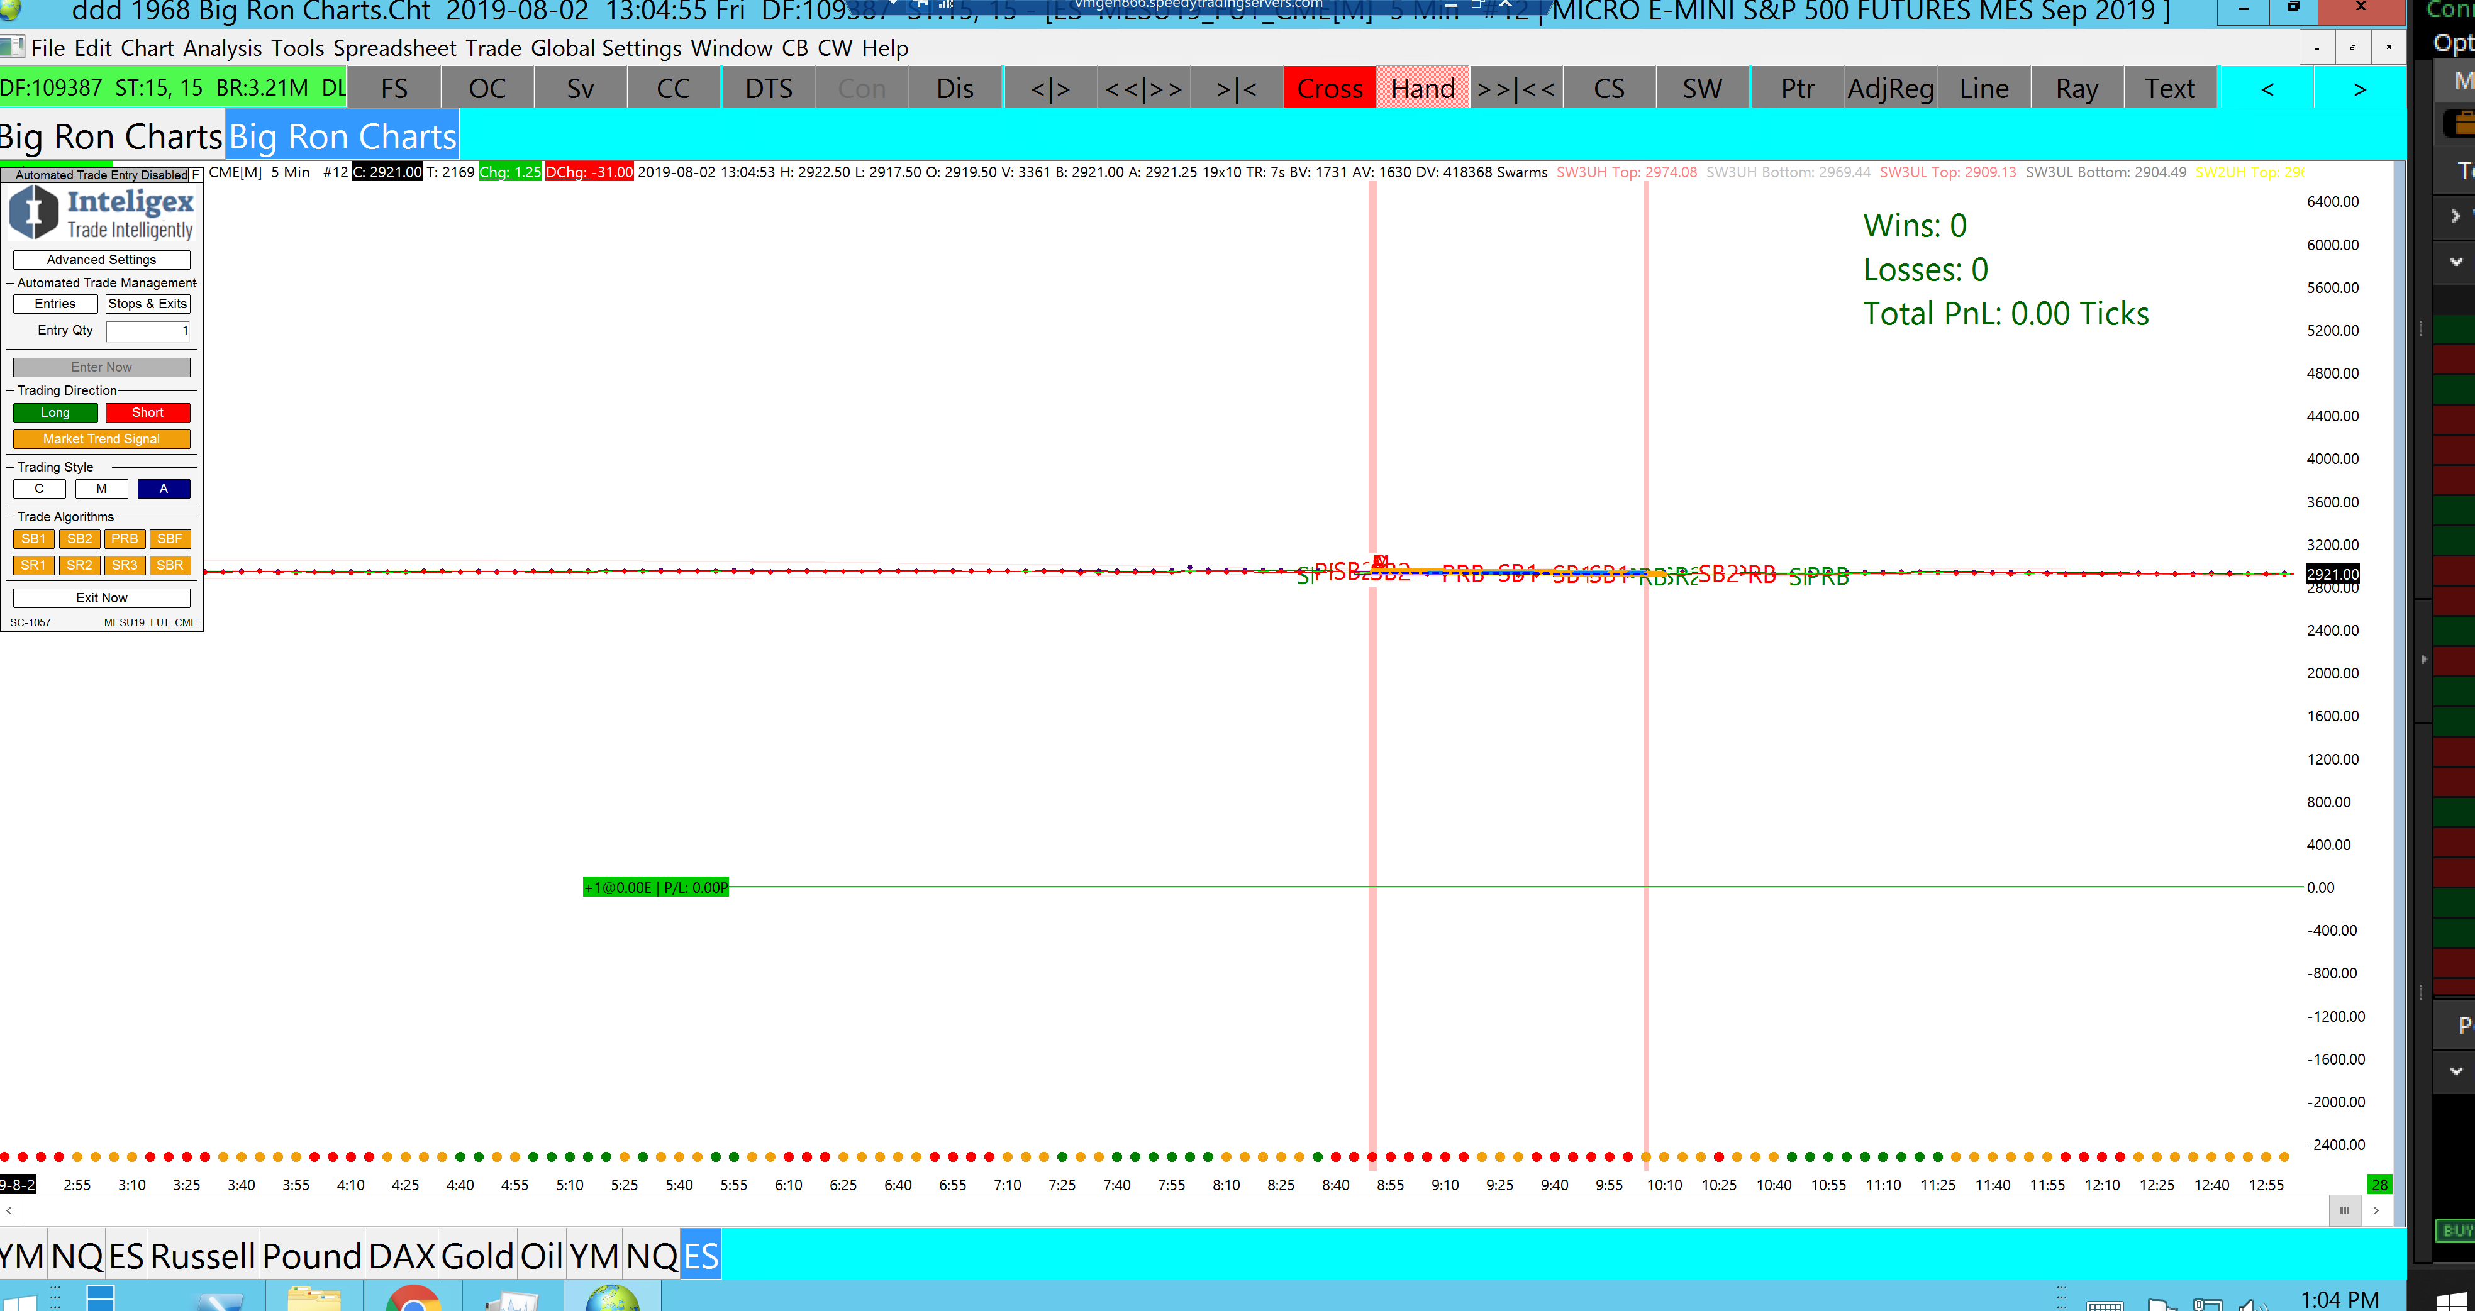
Task: Open the Analysis menu
Action: (x=222, y=48)
